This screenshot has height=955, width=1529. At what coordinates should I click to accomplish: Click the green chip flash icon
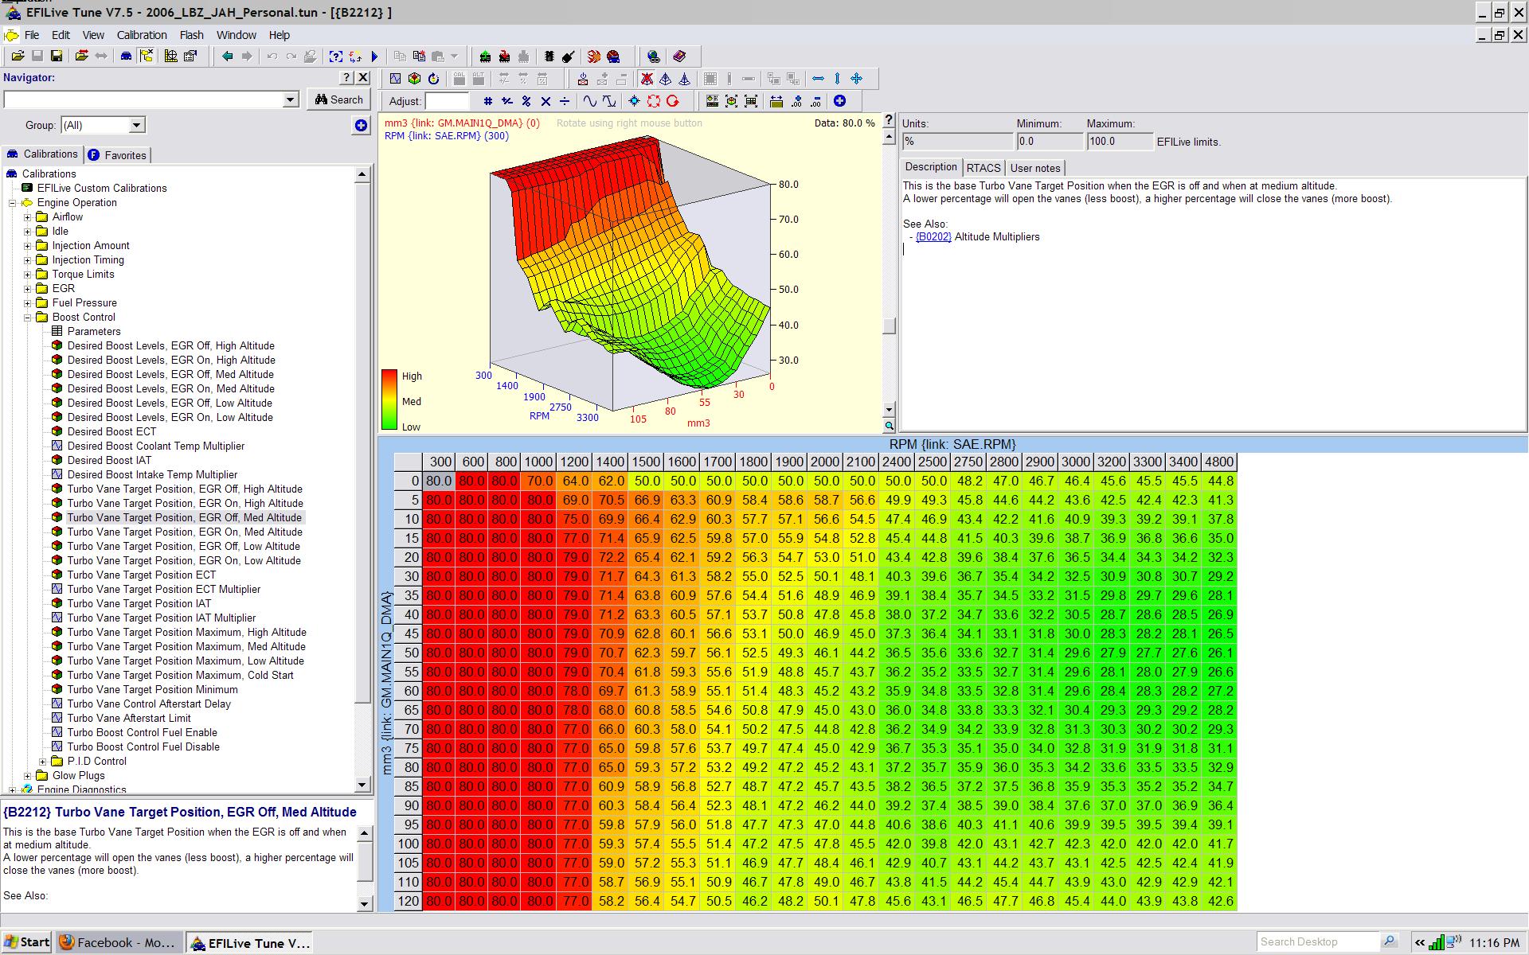485,57
